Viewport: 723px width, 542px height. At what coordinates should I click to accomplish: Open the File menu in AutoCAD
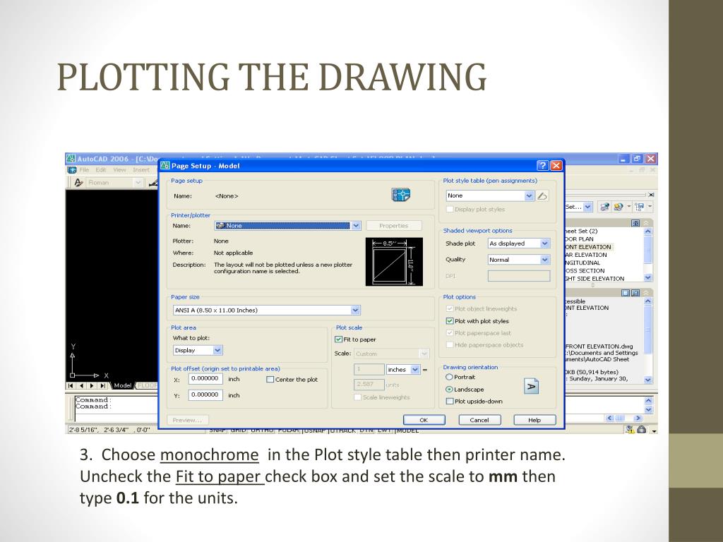[x=85, y=170]
